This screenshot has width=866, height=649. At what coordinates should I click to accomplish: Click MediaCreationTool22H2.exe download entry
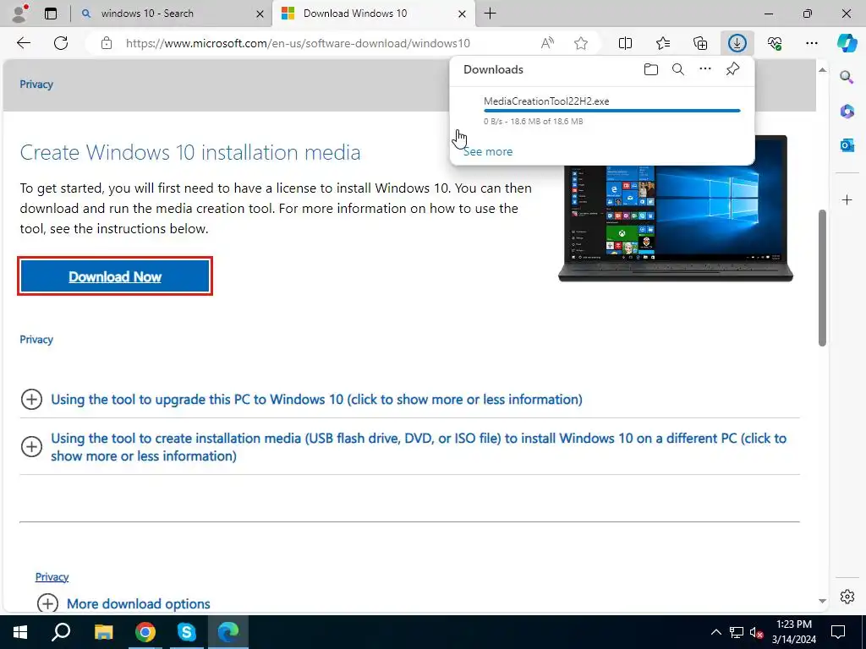pos(602,111)
